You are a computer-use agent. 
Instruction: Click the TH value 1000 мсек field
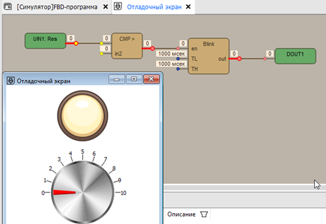click(x=168, y=63)
